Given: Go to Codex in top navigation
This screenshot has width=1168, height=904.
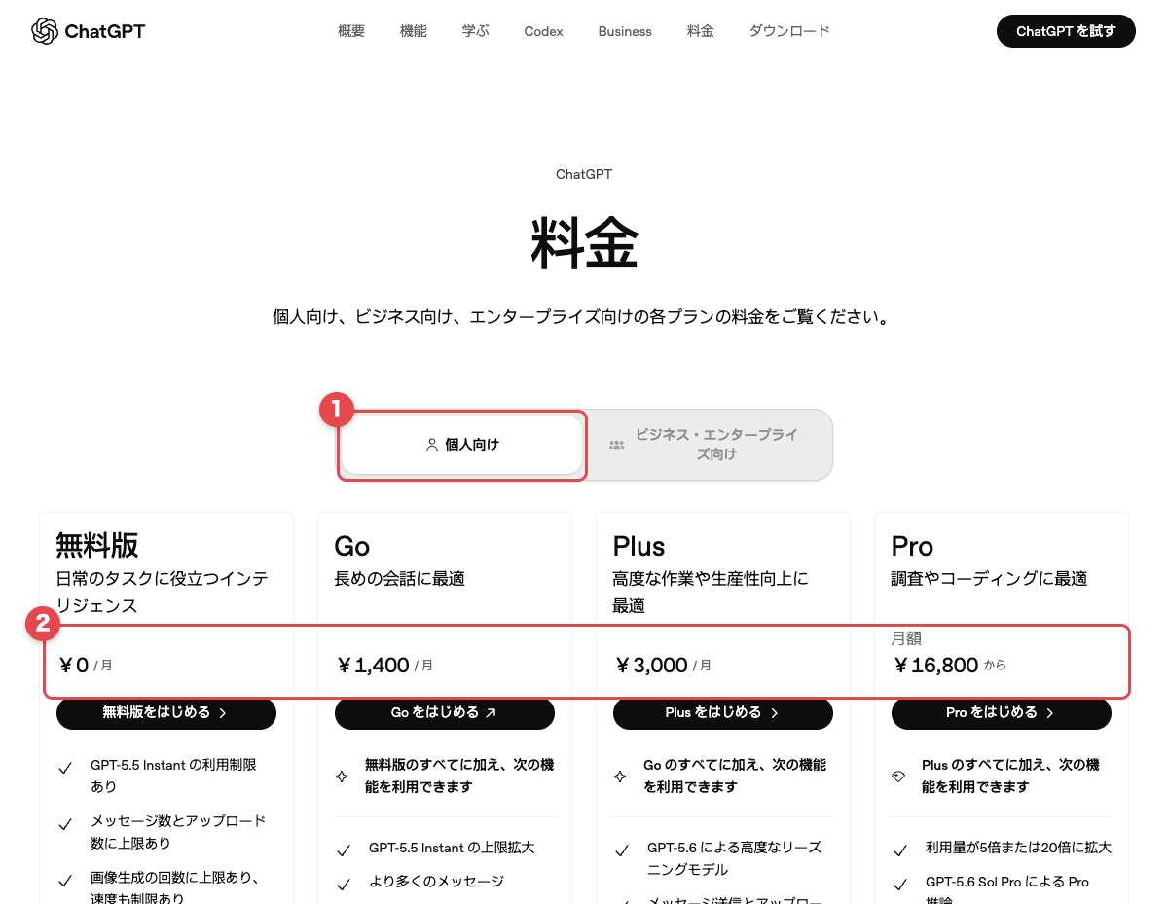Looking at the screenshot, I should pyautogui.click(x=543, y=31).
